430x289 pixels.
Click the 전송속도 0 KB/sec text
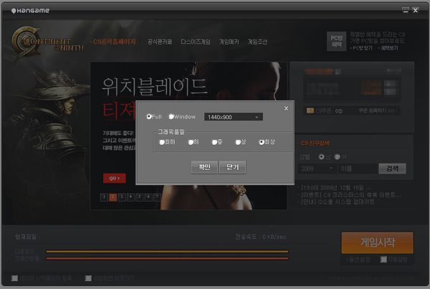[x=261, y=237]
